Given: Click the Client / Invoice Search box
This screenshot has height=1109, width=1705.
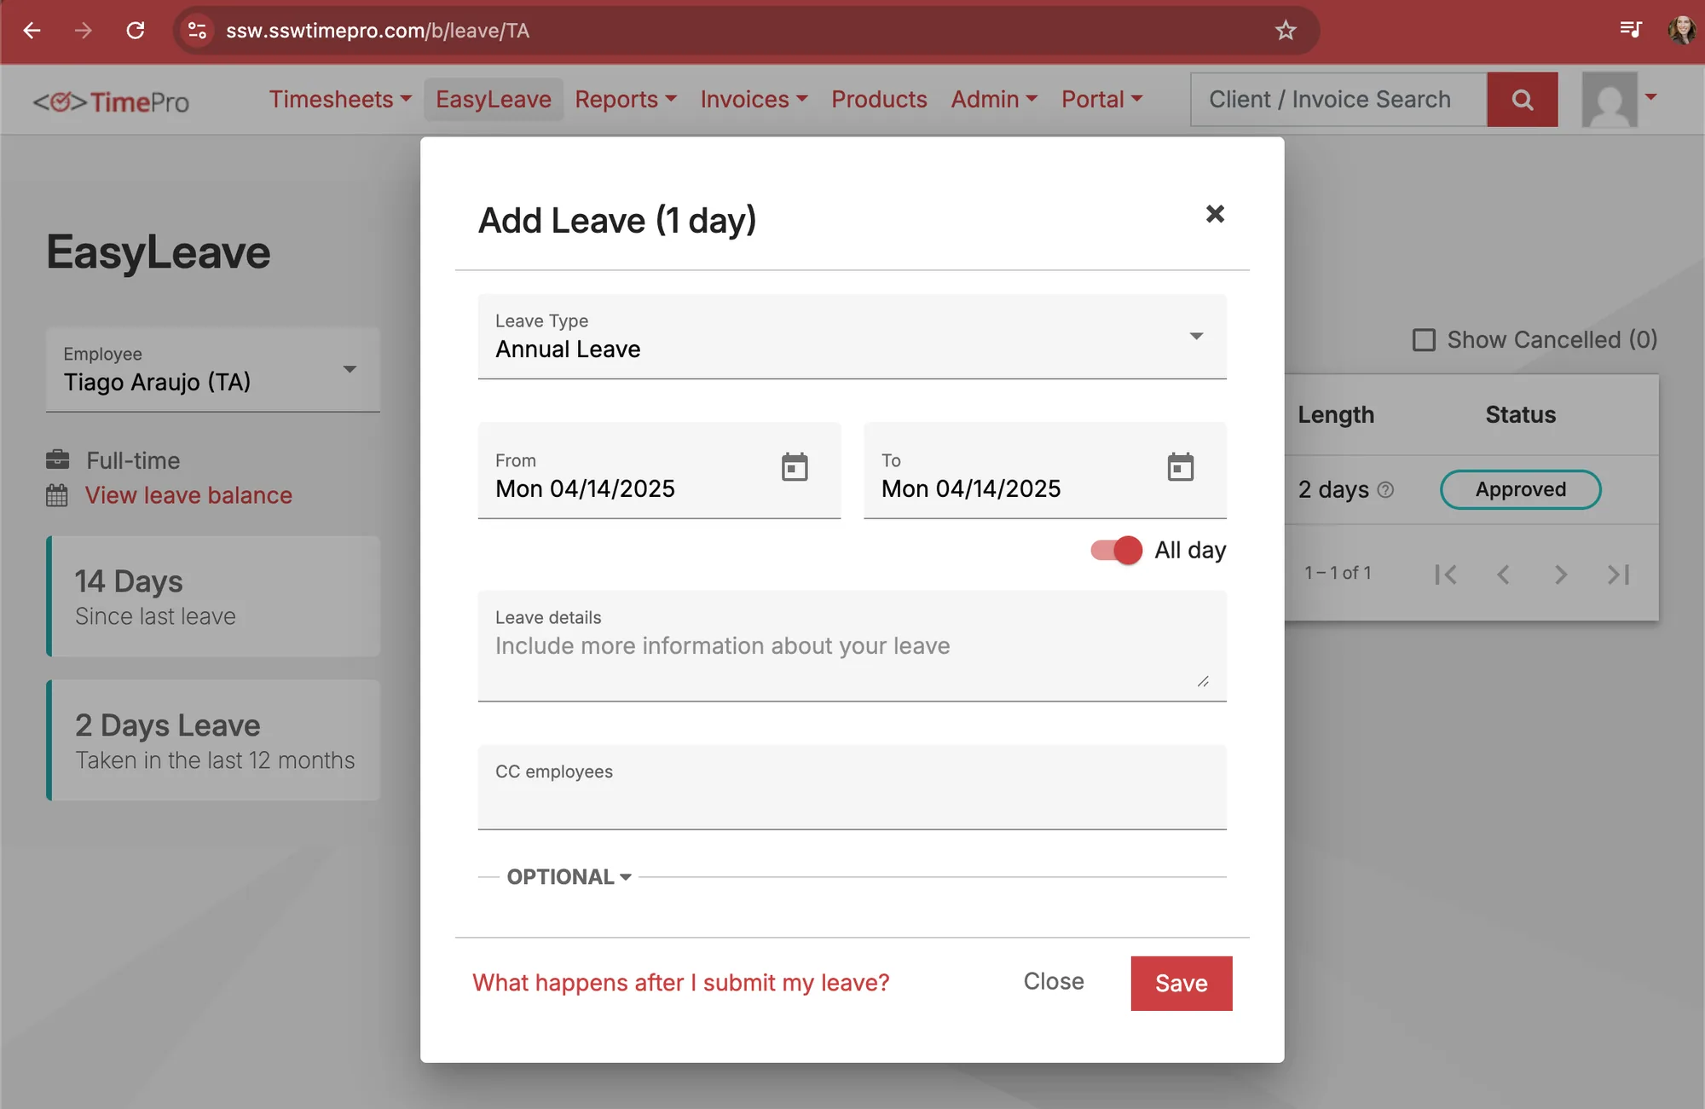Looking at the screenshot, I should [x=1339, y=100].
